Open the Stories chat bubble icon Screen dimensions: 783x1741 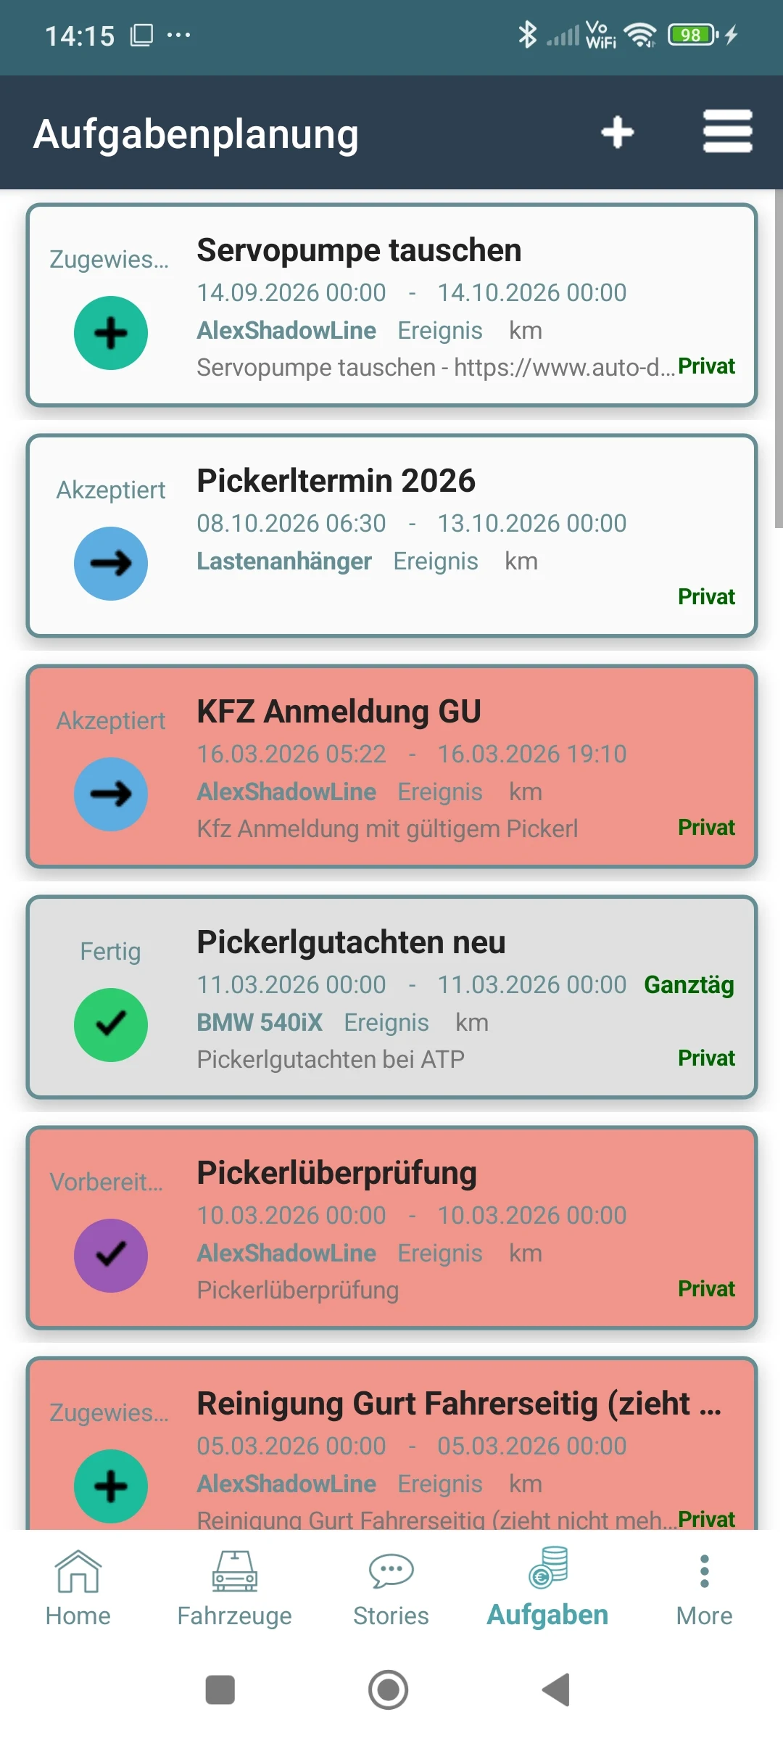391,1571
